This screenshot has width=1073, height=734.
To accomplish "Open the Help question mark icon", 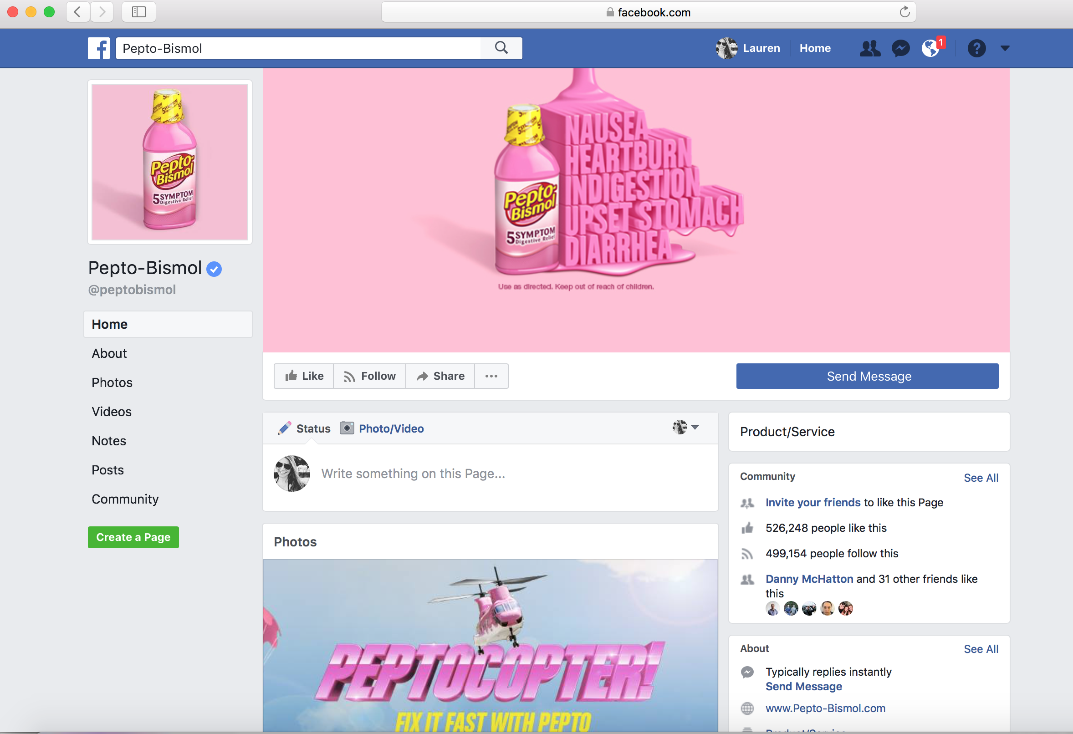I will pyautogui.click(x=977, y=48).
